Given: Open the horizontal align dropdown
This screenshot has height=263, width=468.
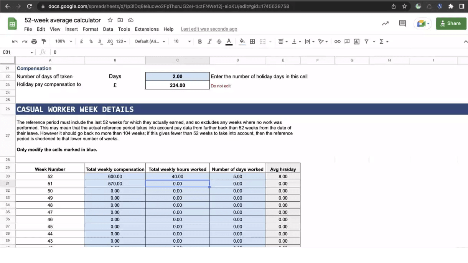Looking at the screenshot, I should (x=283, y=41).
